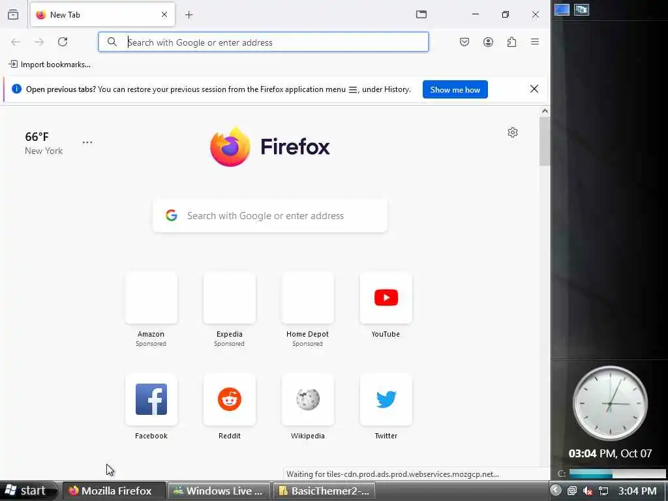Click the Show me how button

455,89
